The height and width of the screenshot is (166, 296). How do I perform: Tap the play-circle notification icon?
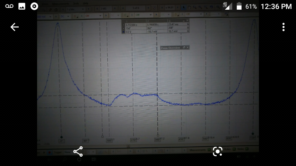(x=34, y=6)
